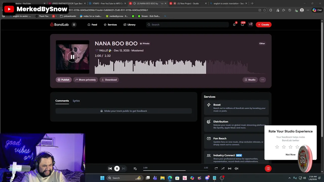324x182 pixels.
Task: Favorite this page with star icon
Action: (x=265, y=10)
